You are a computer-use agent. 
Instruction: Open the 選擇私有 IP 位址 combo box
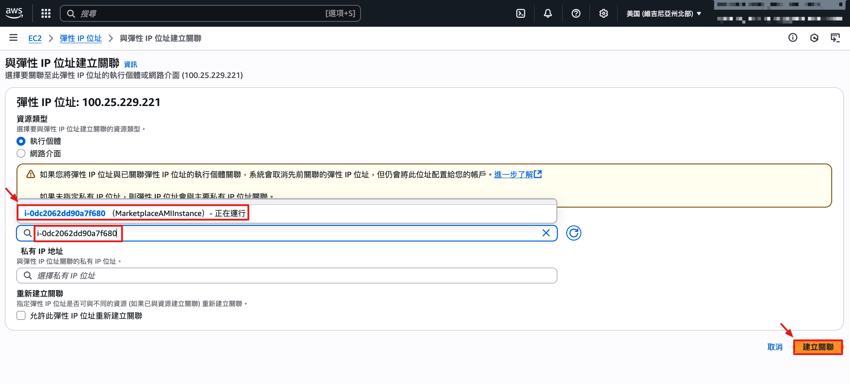[286, 276]
